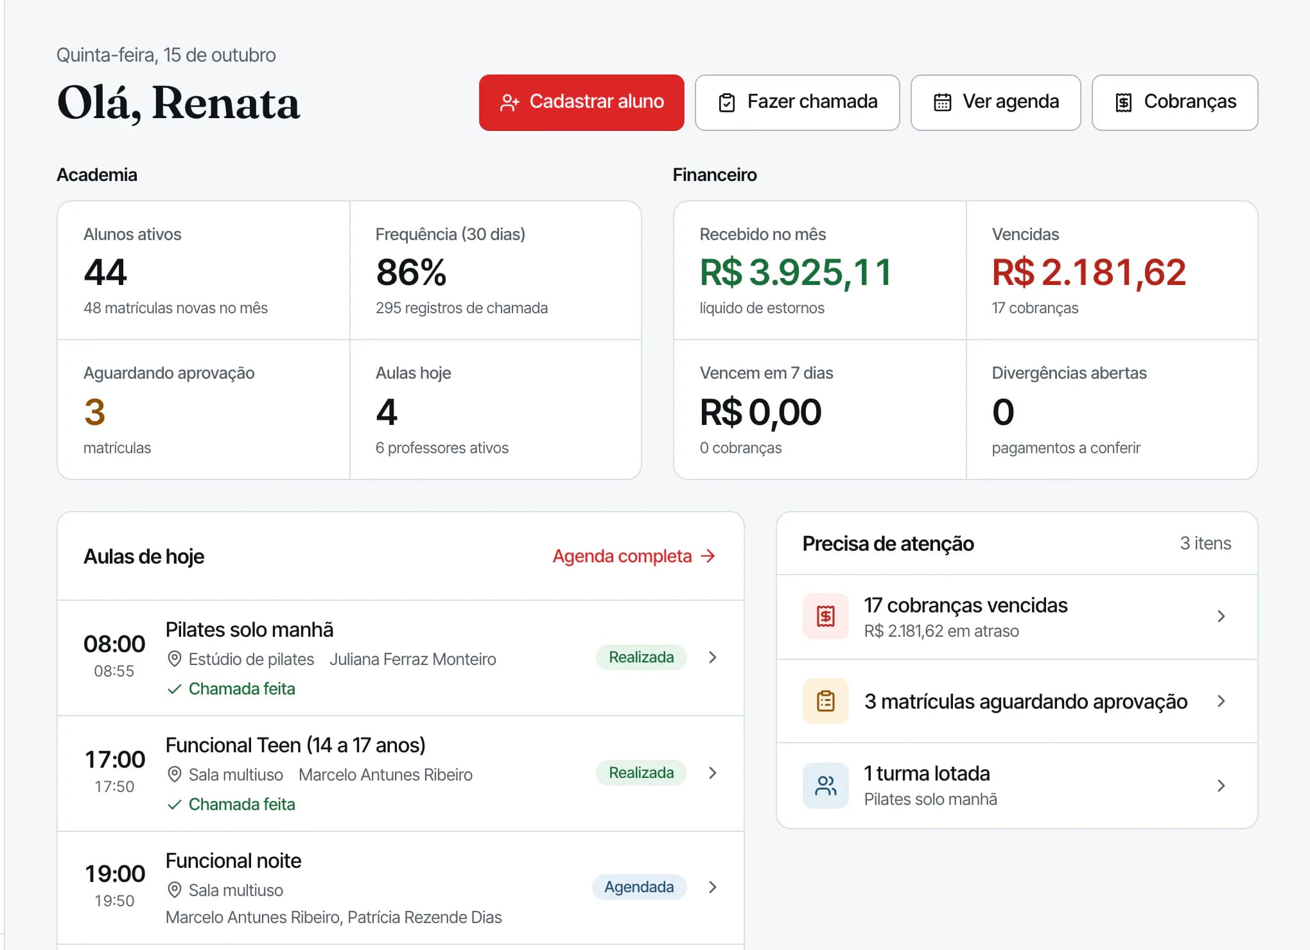The width and height of the screenshot is (1310, 950).
Task: Click the clipboard-check icon in Fazer chamada
Action: [x=727, y=103]
